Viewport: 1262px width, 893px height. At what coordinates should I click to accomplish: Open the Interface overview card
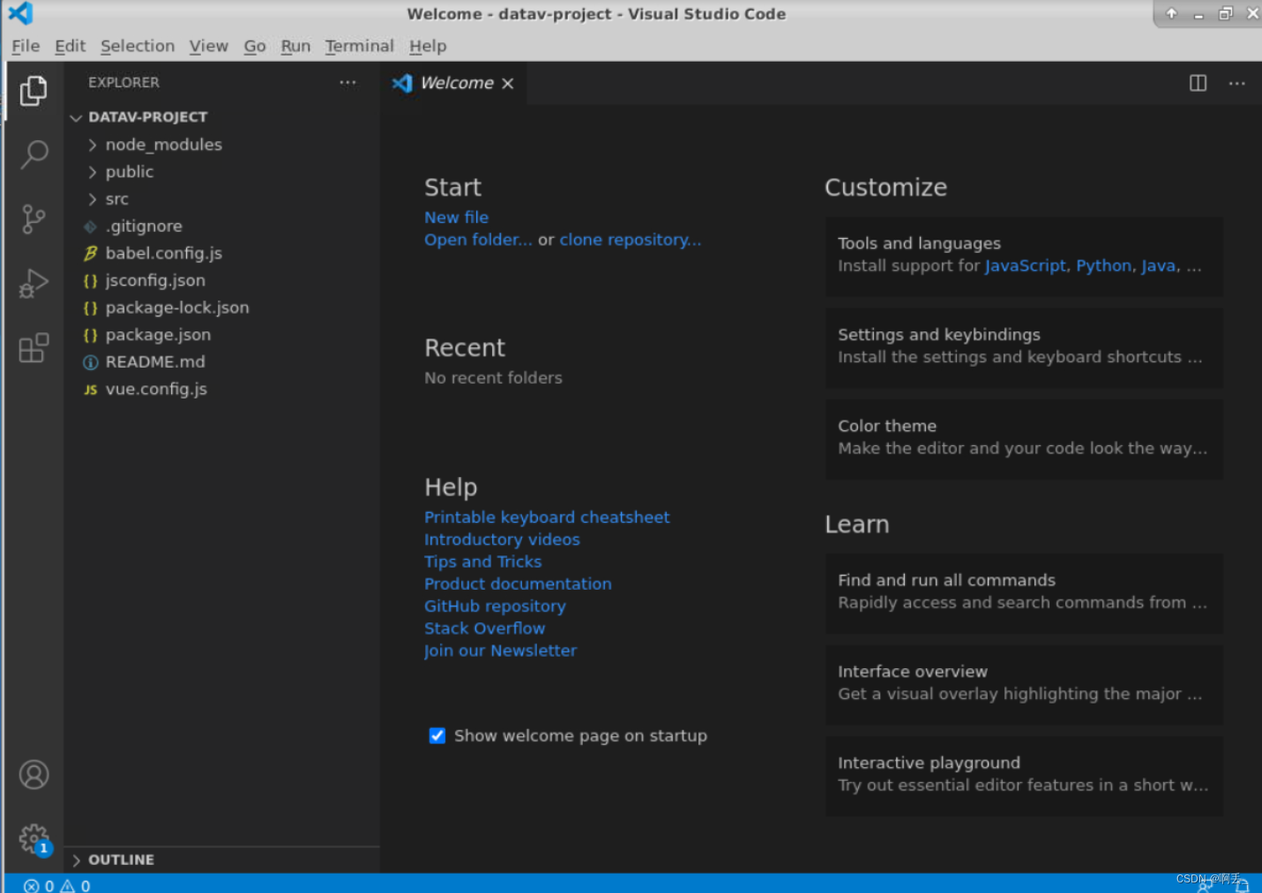click(x=1024, y=684)
